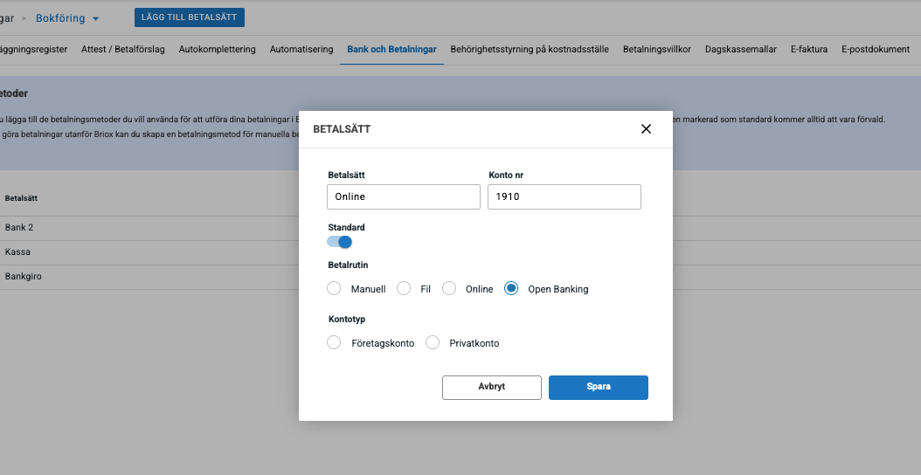
Task: Toggle the Standard switch
Action: (340, 242)
